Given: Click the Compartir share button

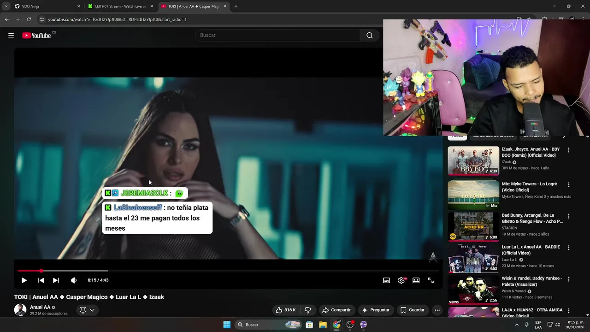Looking at the screenshot, I should click(x=336, y=310).
